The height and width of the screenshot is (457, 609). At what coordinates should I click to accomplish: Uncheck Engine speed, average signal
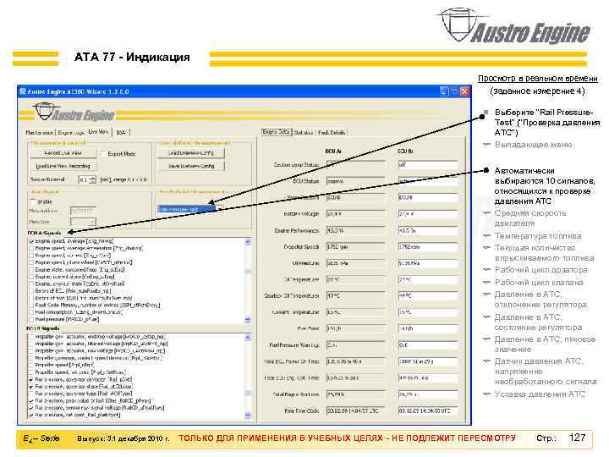[x=31, y=241]
